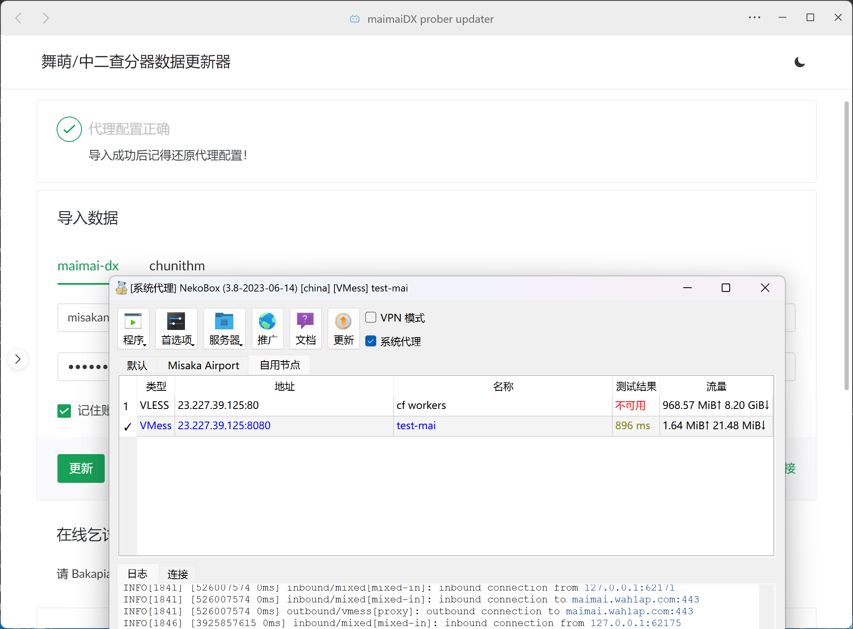Switch to the chunithm tab
This screenshot has width=853, height=629.
[x=177, y=266]
